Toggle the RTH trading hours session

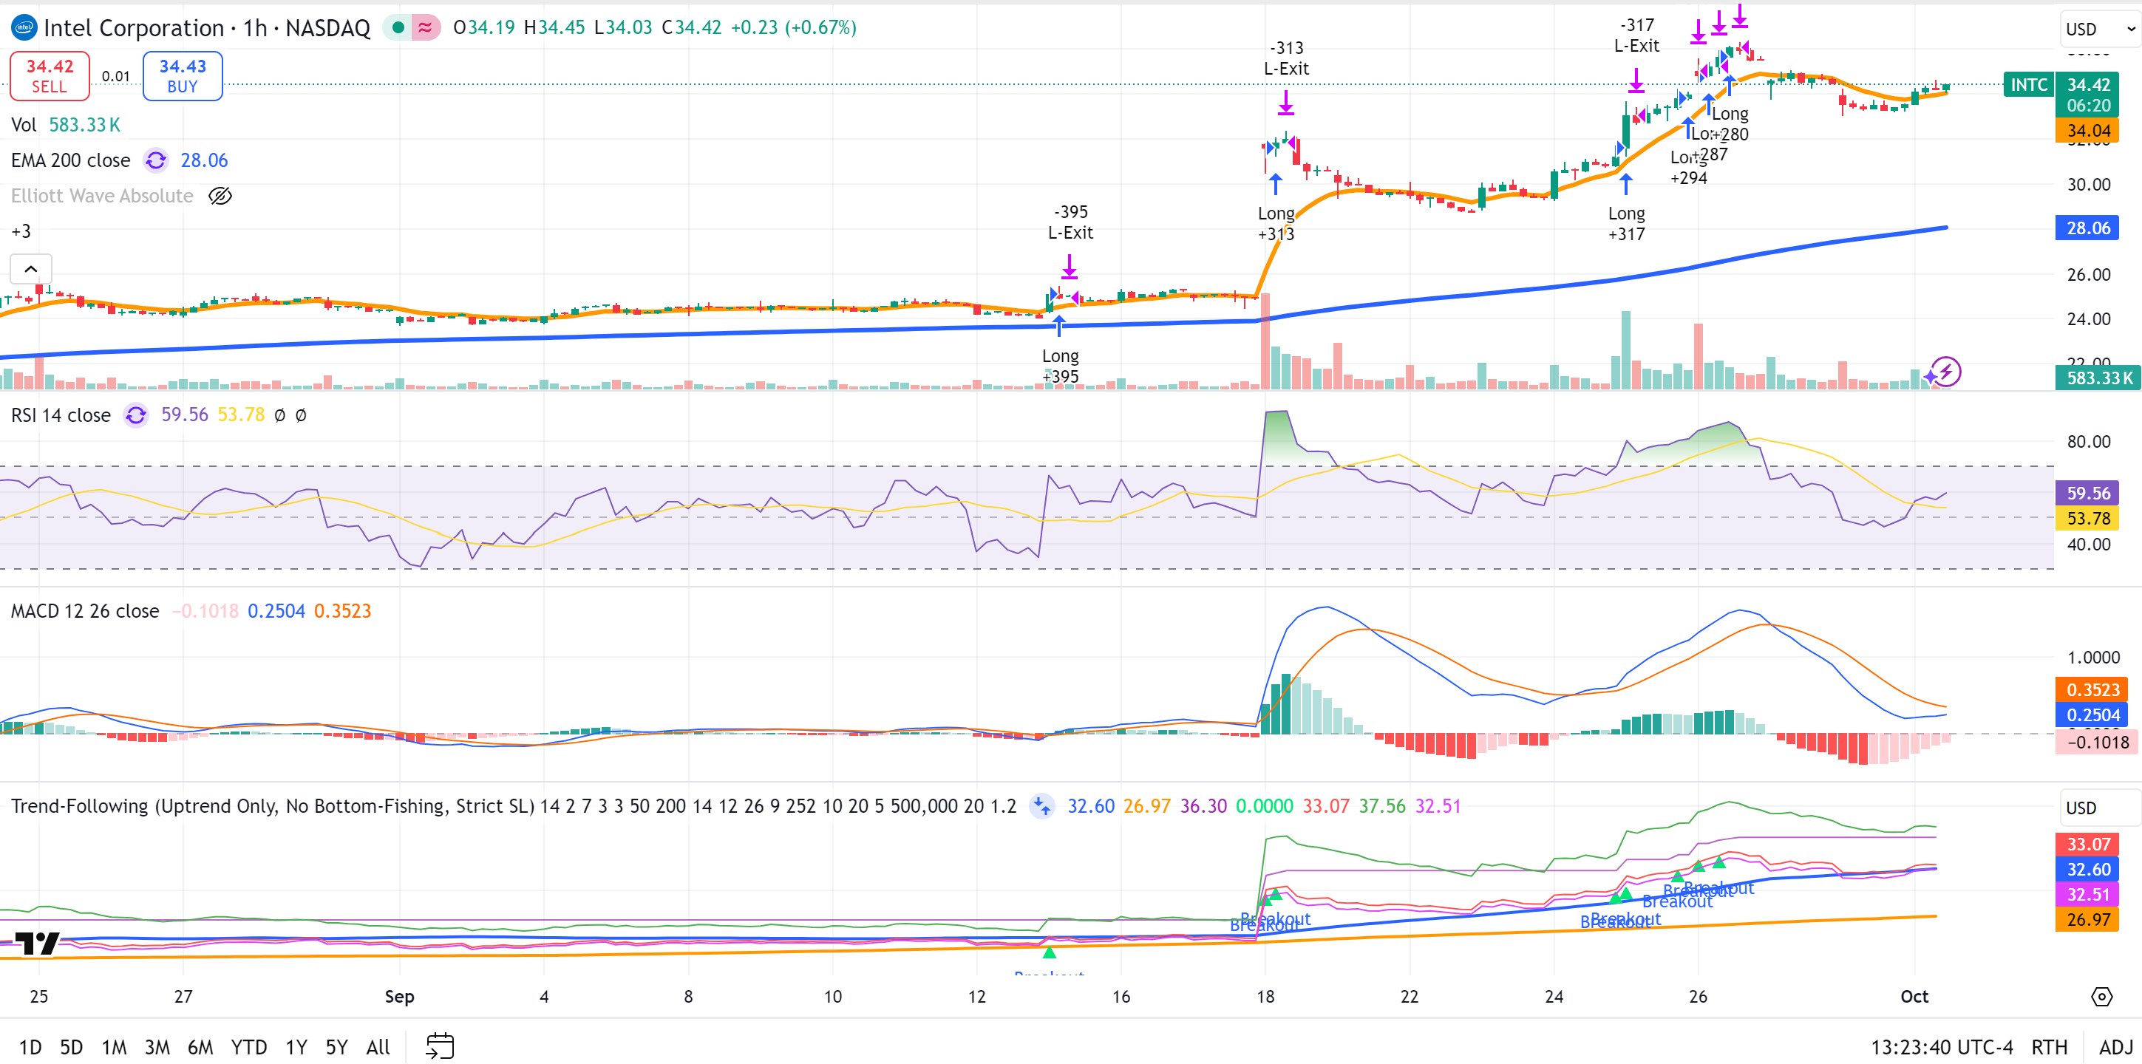click(x=2049, y=1046)
